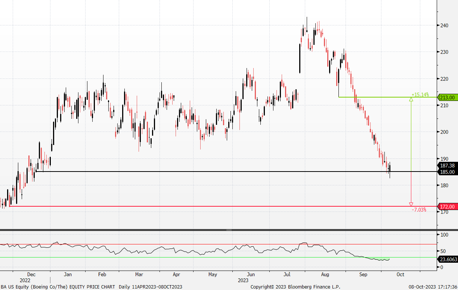Image resolution: width=458 pixels, height=290 pixels.
Task: Select the red downward arrowhead marker
Action: 411,204
